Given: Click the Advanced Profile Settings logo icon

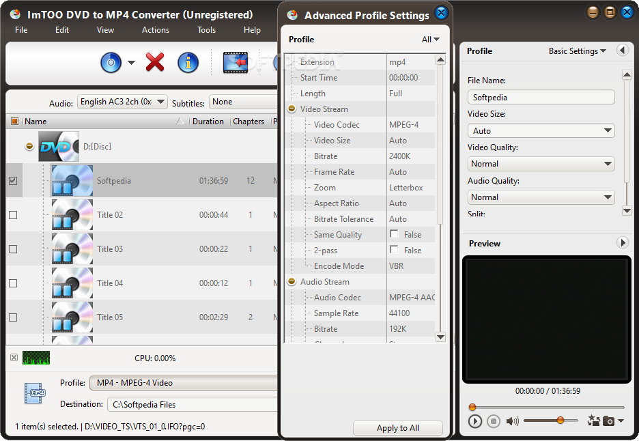Looking at the screenshot, I should click(292, 15).
